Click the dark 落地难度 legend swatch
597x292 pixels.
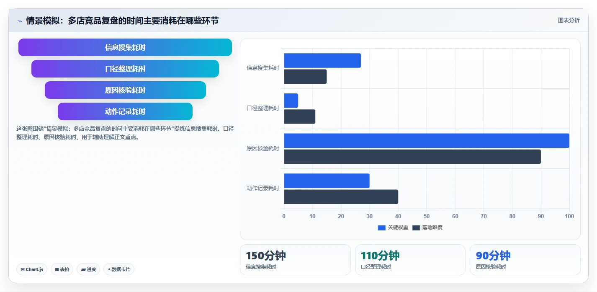click(416, 227)
